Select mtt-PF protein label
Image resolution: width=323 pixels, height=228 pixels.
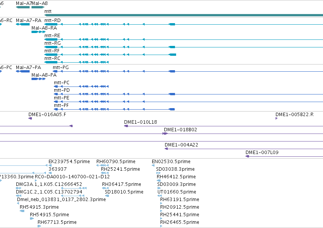[61, 106]
